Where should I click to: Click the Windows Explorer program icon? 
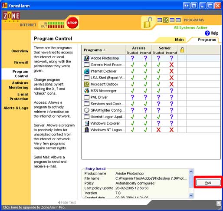tap(87, 123)
